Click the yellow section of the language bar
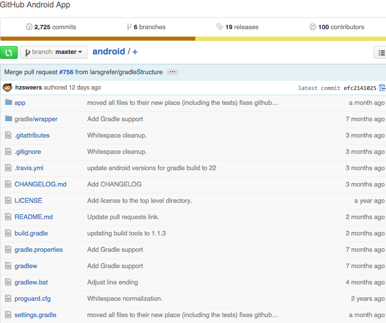 291,39
